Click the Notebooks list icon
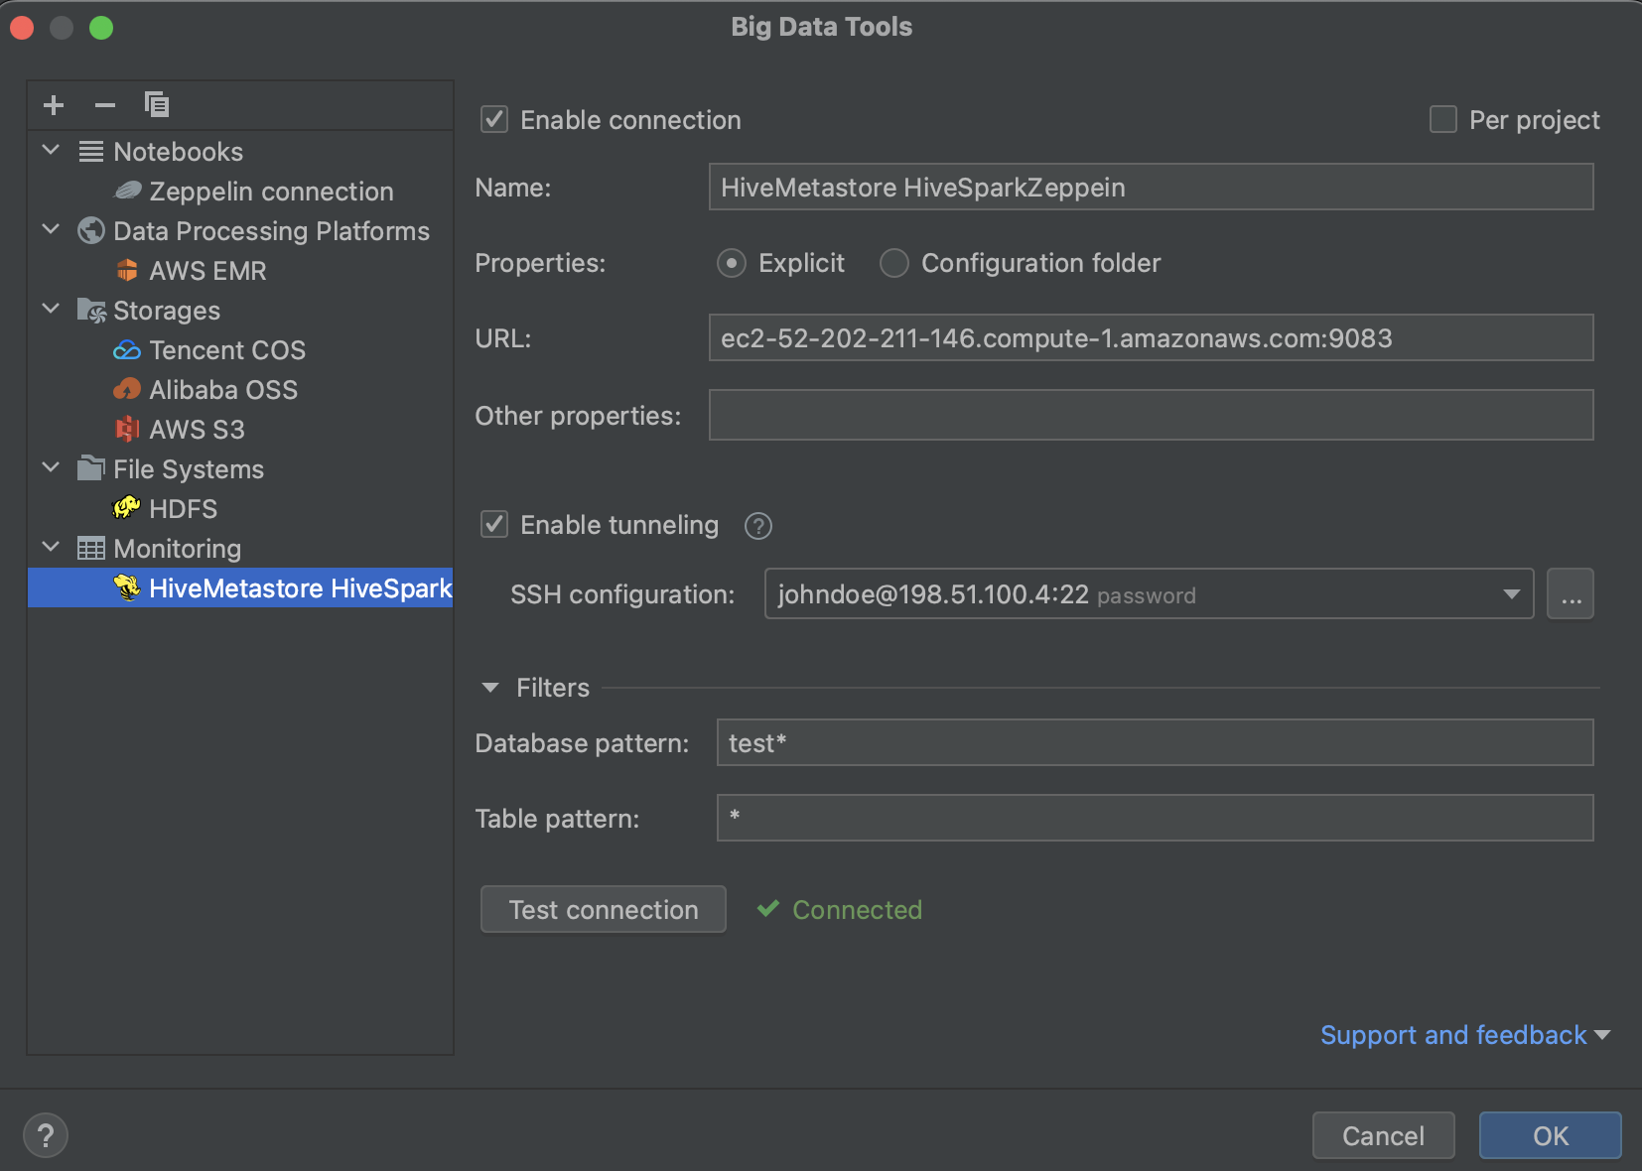Screen dimensions: 1642x1171 [x=91, y=152]
